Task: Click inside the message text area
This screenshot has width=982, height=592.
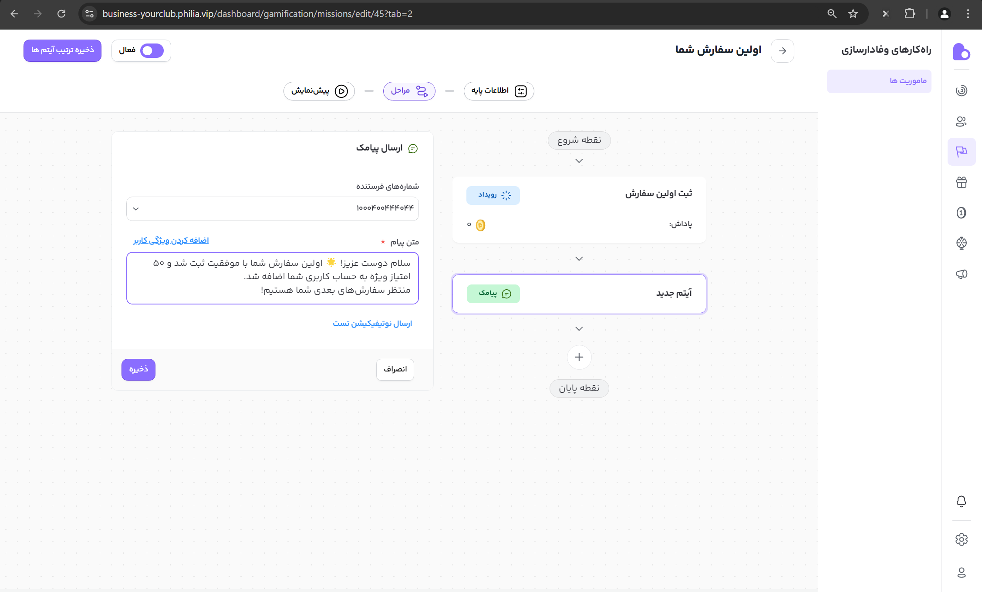Action: [x=272, y=278]
